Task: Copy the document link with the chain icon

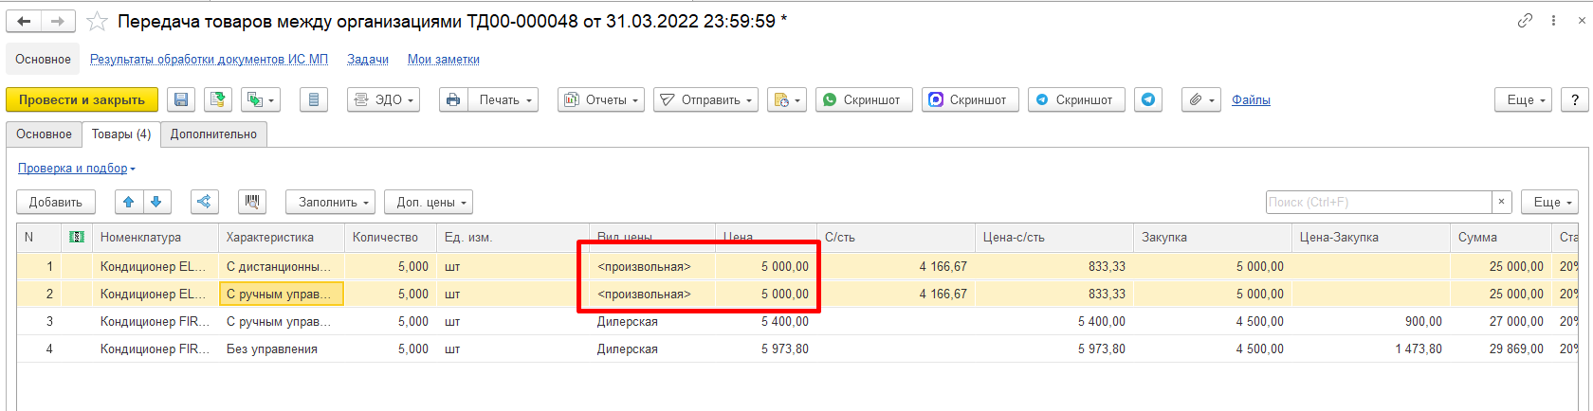Action: [1525, 20]
